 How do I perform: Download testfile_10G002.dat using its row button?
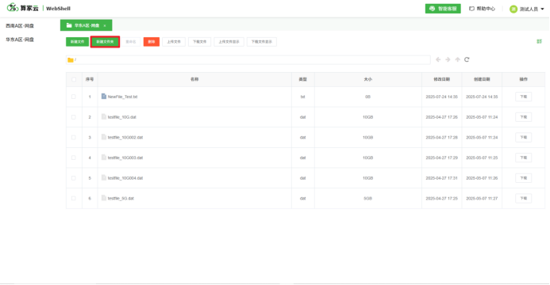[x=523, y=138]
